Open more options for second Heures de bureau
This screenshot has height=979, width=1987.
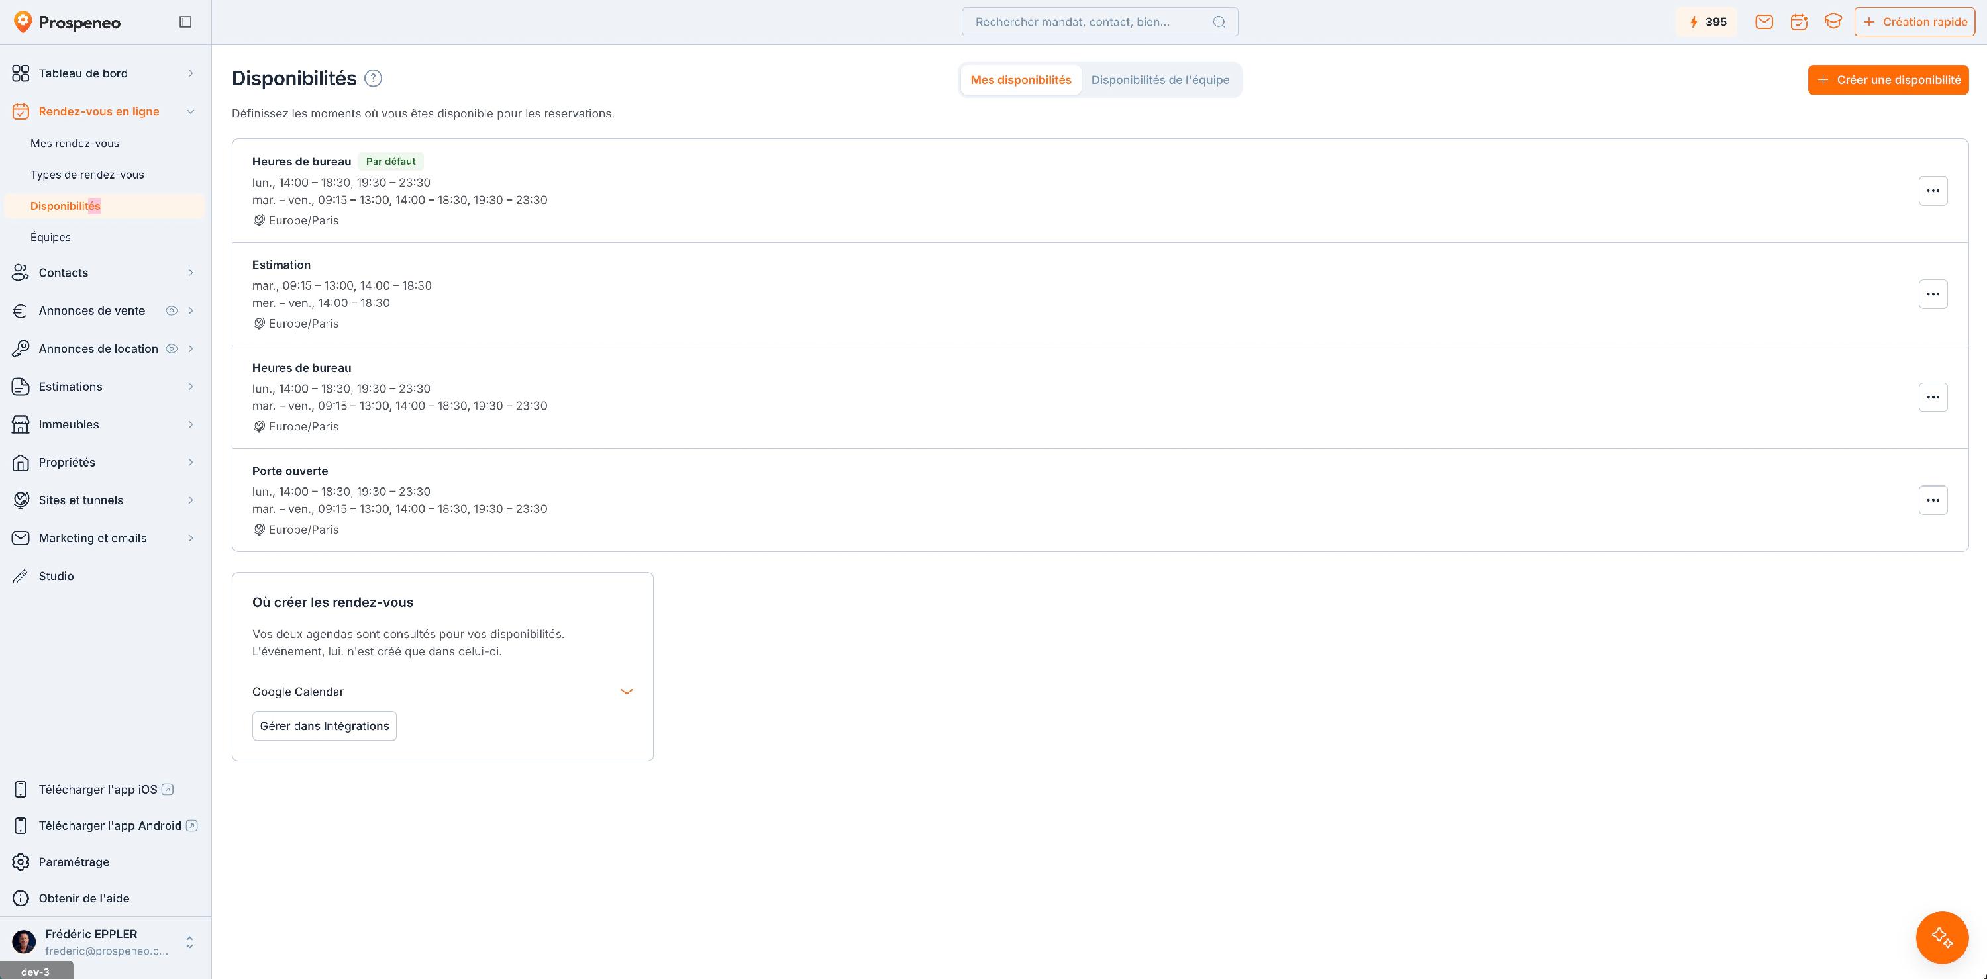[1933, 397]
